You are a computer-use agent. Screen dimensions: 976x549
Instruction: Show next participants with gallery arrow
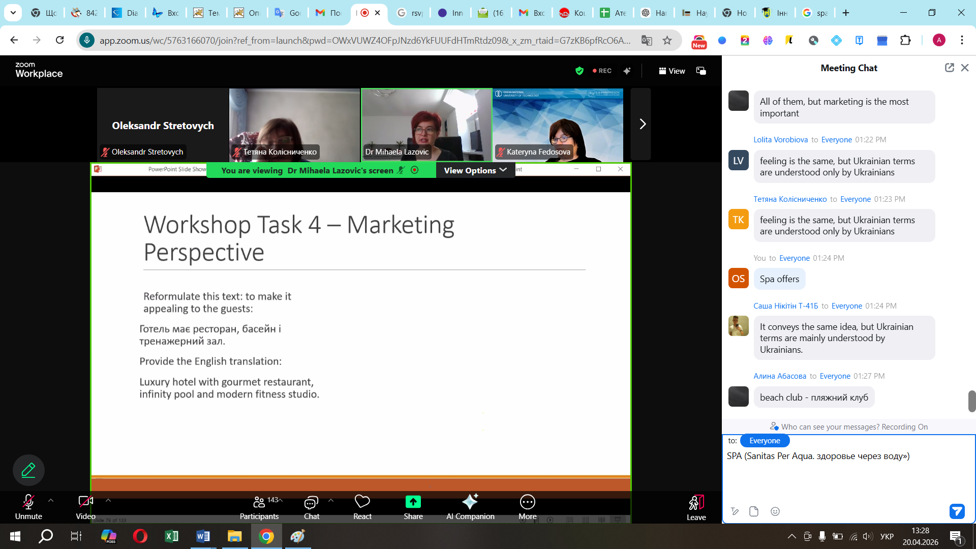tap(642, 124)
